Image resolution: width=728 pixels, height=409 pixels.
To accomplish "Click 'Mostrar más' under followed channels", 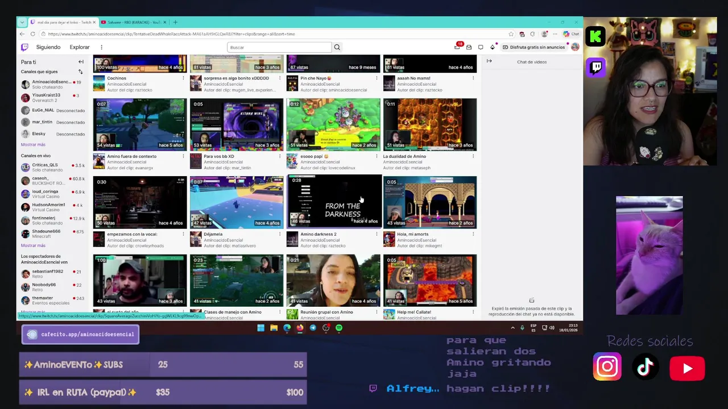I will pyautogui.click(x=33, y=144).
